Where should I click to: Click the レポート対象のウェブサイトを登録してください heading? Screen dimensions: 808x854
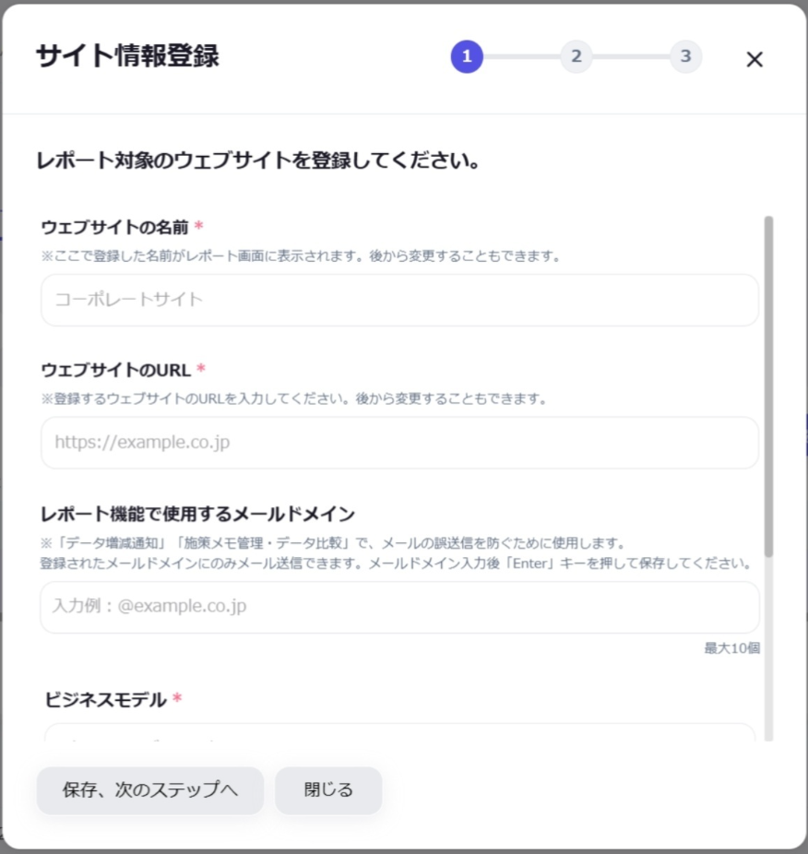click(x=258, y=161)
